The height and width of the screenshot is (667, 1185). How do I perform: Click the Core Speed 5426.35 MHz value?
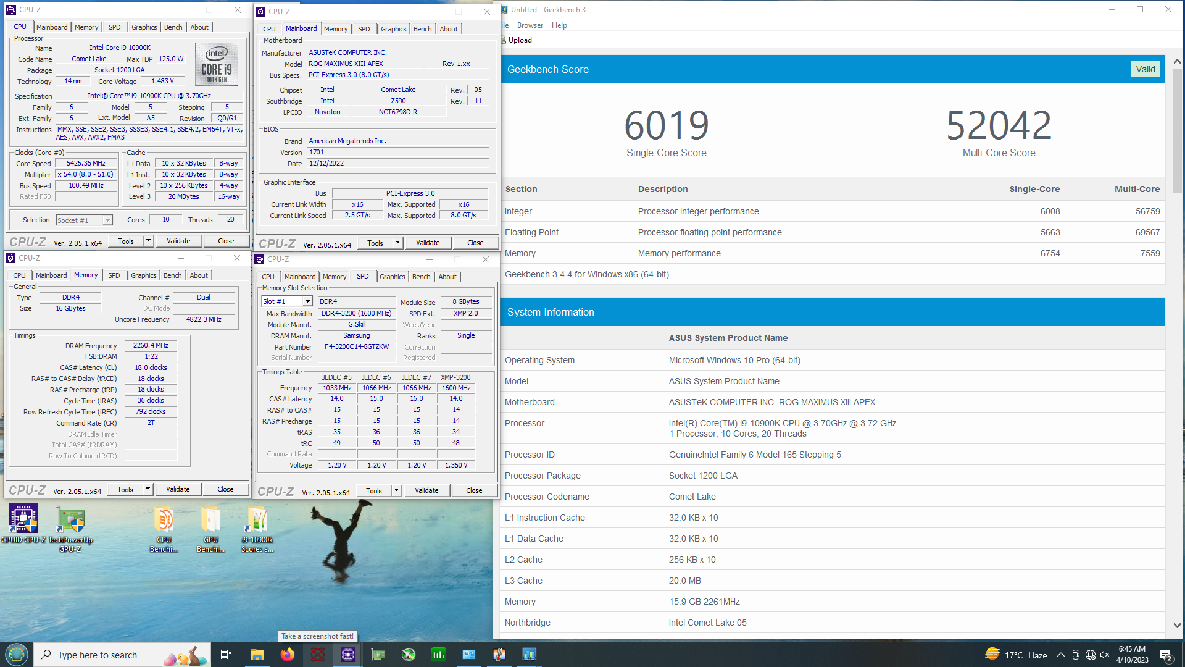[86, 163]
